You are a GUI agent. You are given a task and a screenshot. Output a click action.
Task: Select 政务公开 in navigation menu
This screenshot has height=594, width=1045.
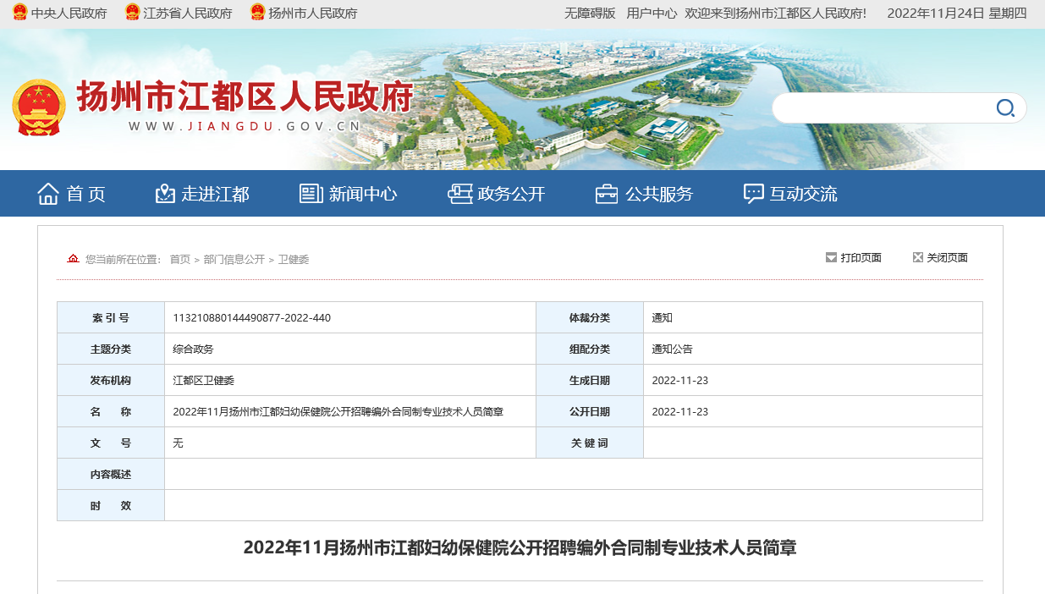511,194
